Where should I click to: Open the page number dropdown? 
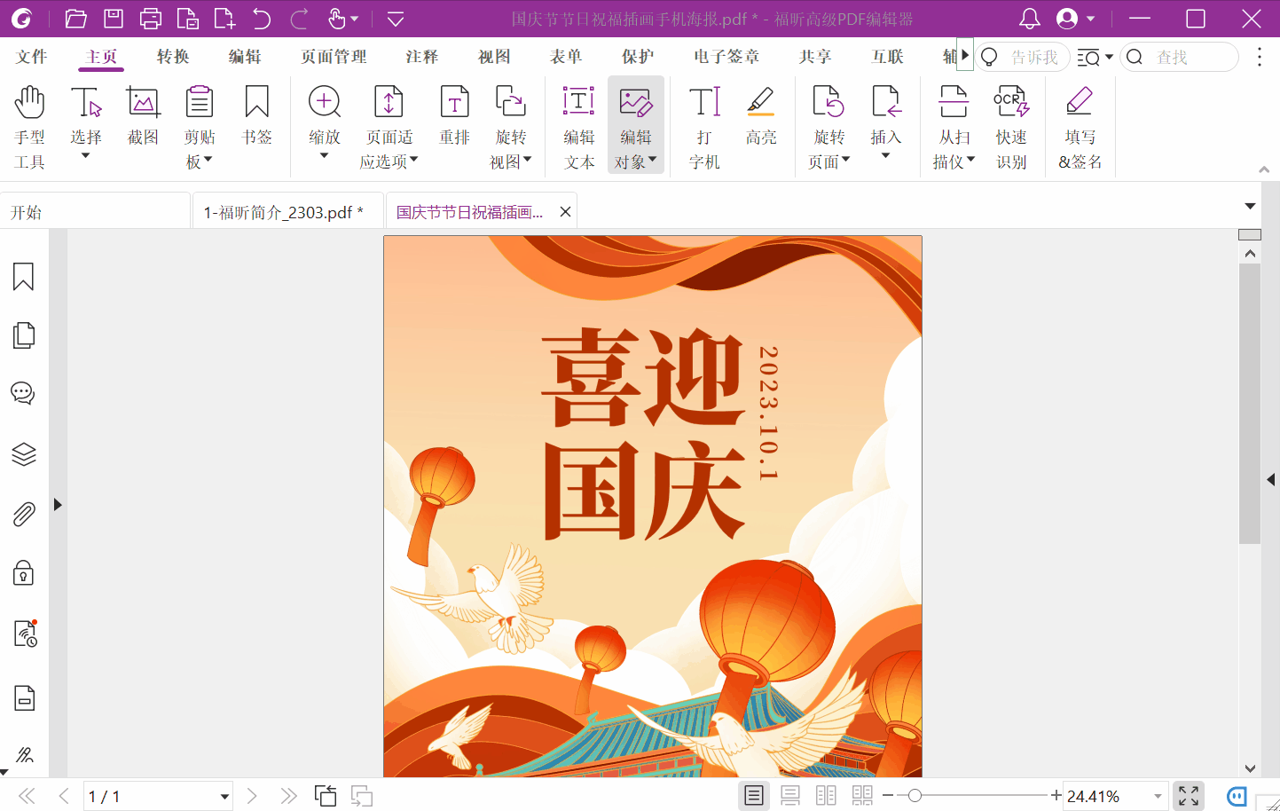(224, 797)
